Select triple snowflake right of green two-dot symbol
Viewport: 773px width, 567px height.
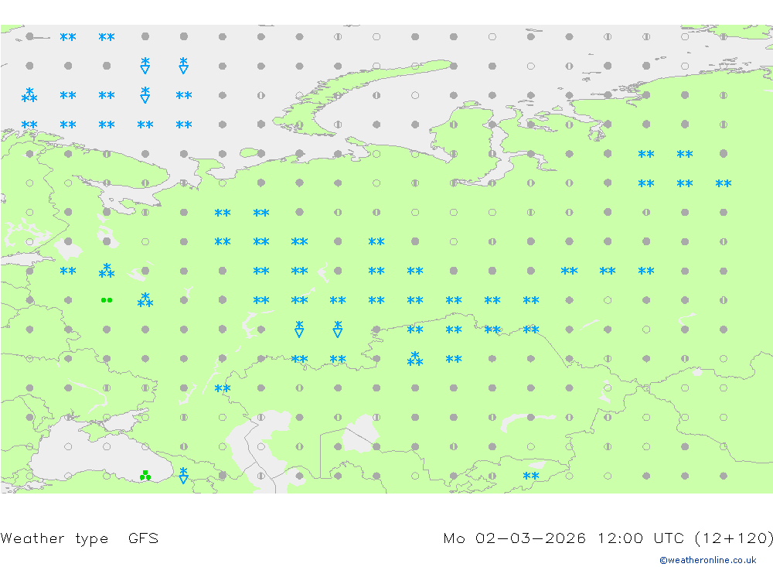click(x=145, y=300)
